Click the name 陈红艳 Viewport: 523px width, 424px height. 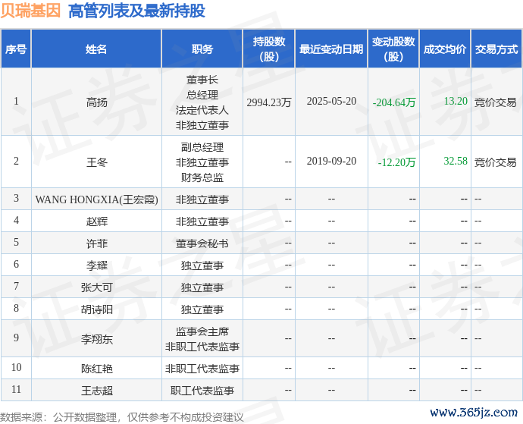point(97,369)
